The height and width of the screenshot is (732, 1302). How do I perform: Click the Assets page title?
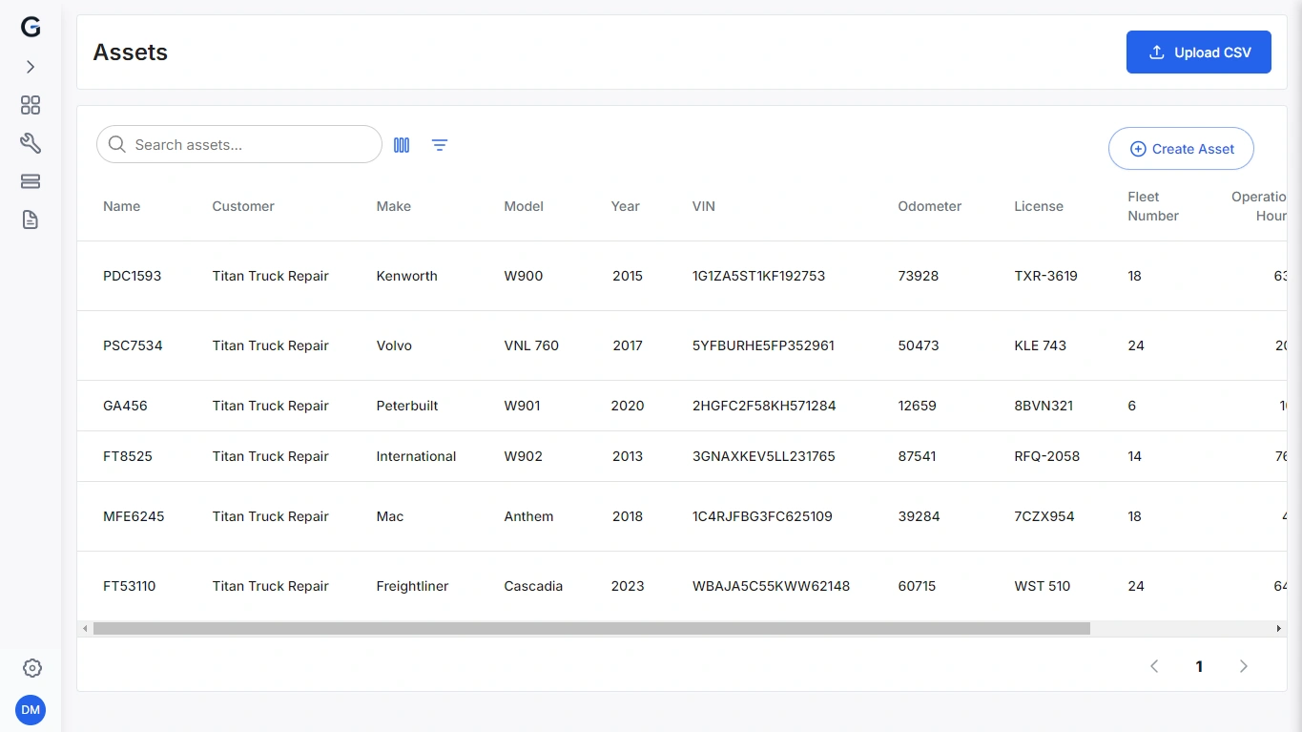tap(131, 52)
